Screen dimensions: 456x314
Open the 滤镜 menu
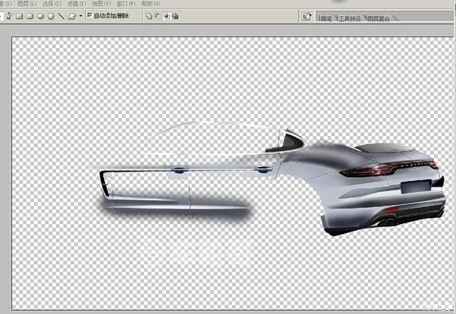[x=77, y=3]
